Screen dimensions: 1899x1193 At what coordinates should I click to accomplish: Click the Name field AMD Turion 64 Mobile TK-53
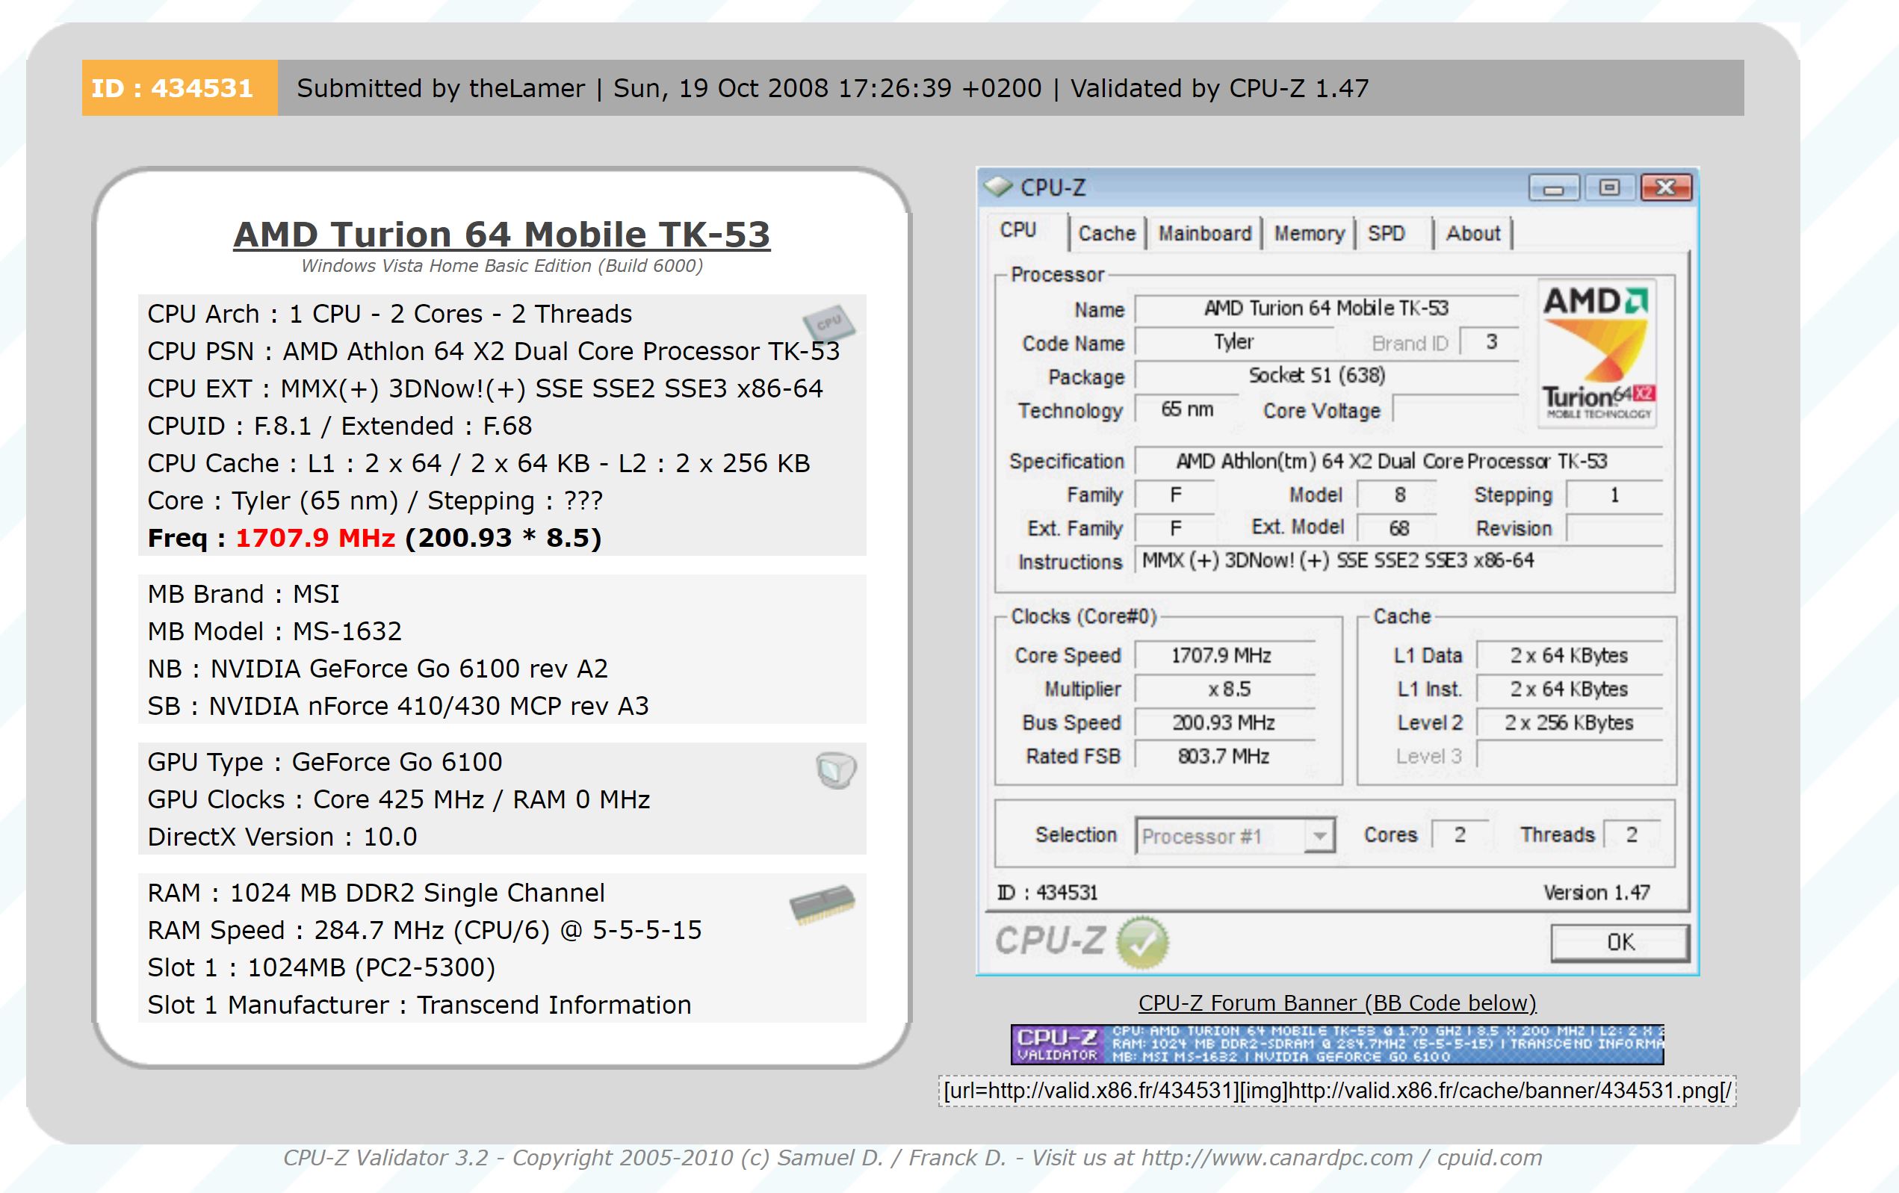[1327, 309]
